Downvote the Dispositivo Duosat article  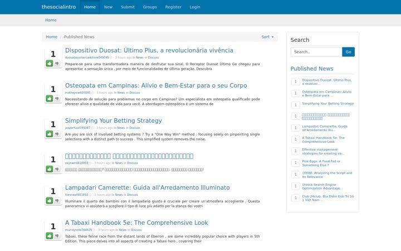pos(57,63)
